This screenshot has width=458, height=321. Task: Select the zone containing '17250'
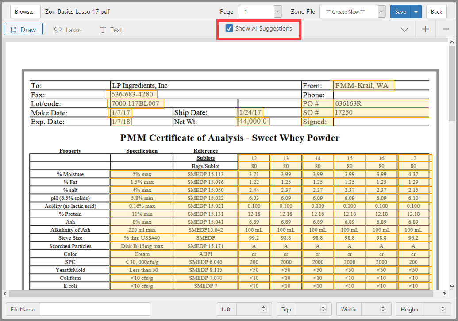coord(381,113)
